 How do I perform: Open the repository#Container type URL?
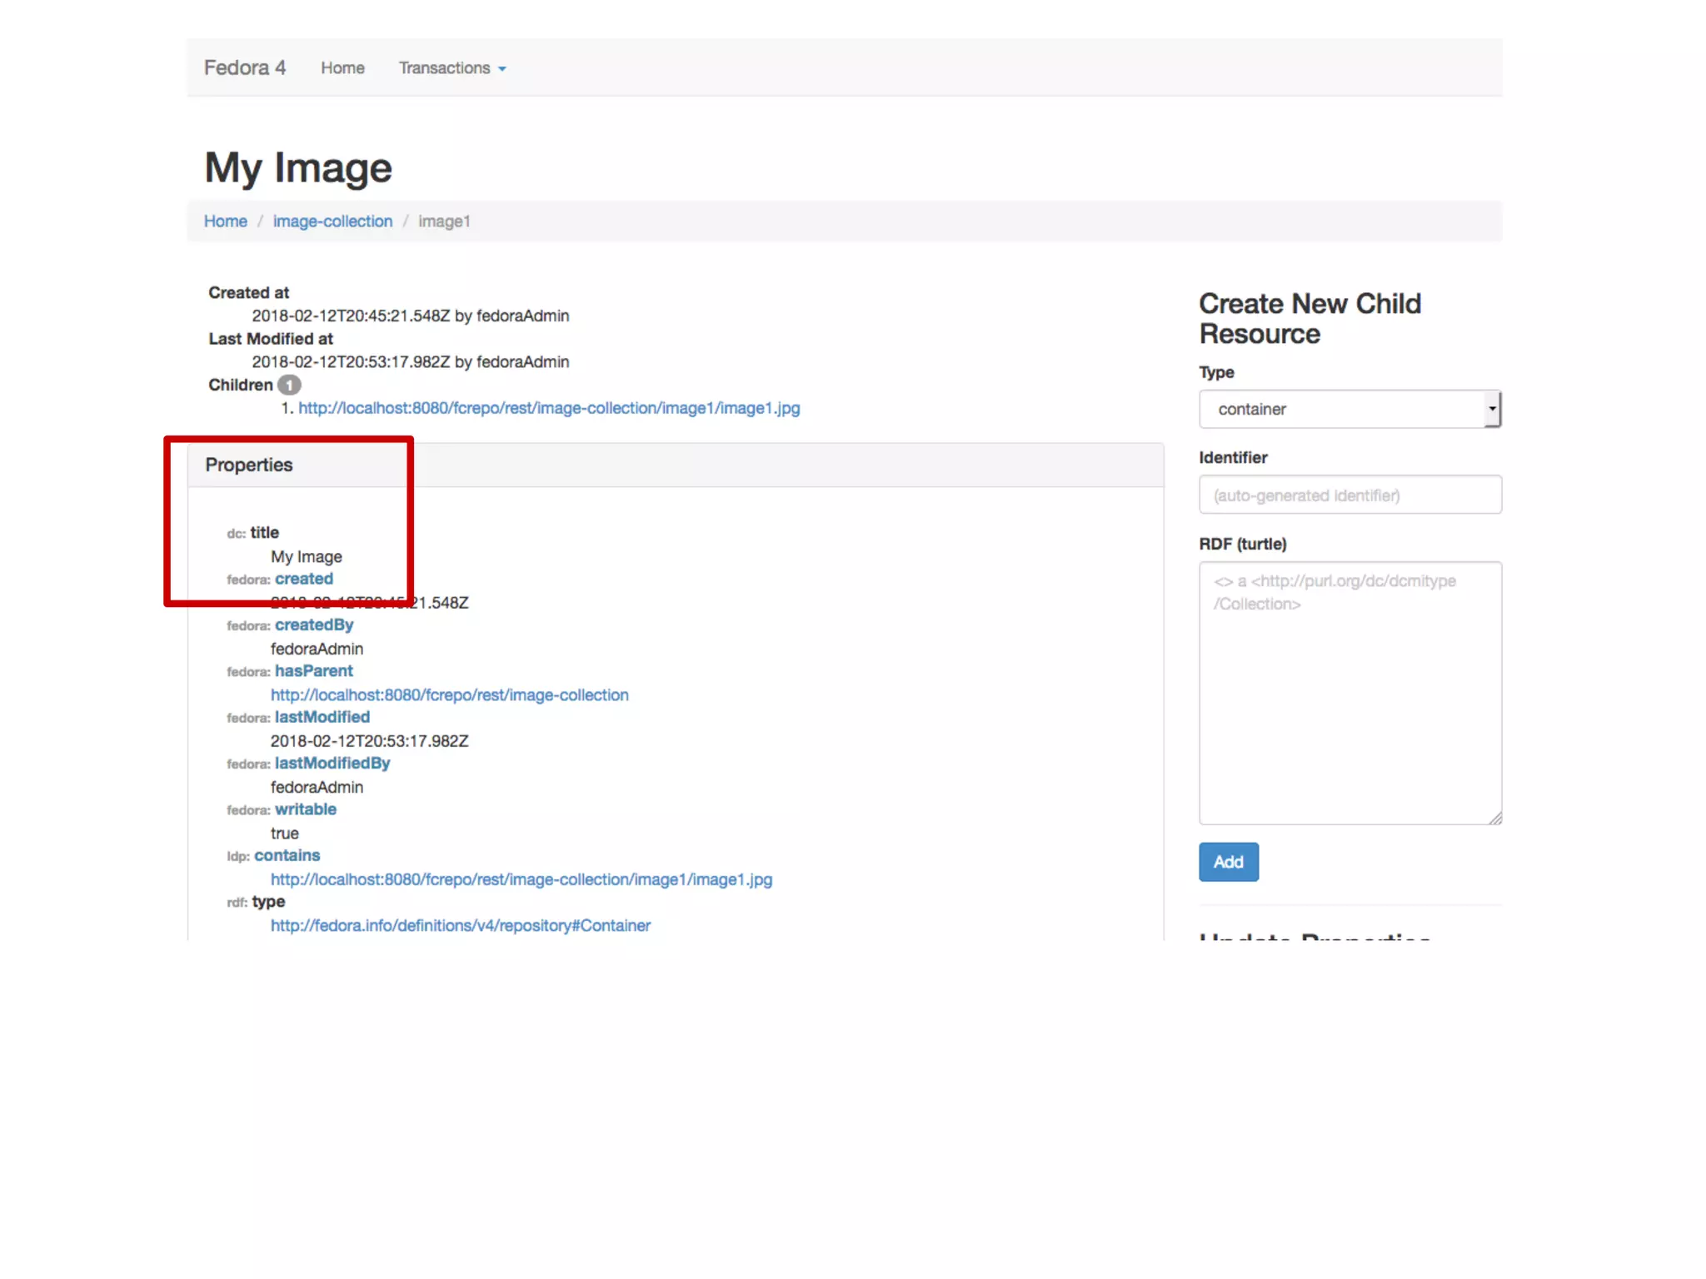(x=460, y=925)
